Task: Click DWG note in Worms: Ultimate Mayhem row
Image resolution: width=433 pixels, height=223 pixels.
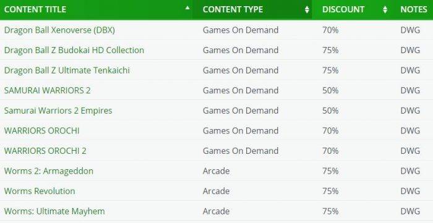Action: pos(410,211)
